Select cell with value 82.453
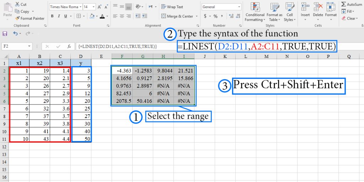 click(x=122, y=93)
